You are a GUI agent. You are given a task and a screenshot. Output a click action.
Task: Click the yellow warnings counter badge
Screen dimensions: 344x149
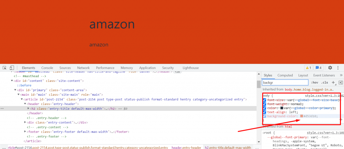(x=308, y=68)
